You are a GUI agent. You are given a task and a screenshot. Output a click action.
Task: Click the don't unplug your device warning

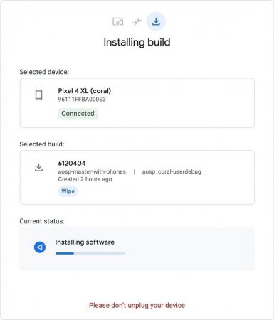pyautogui.click(x=137, y=305)
